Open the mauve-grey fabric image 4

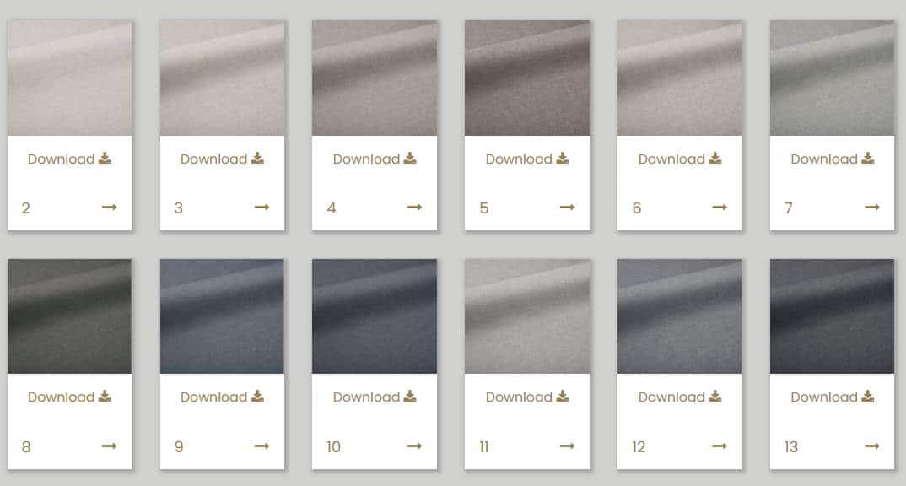pyautogui.click(x=375, y=78)
